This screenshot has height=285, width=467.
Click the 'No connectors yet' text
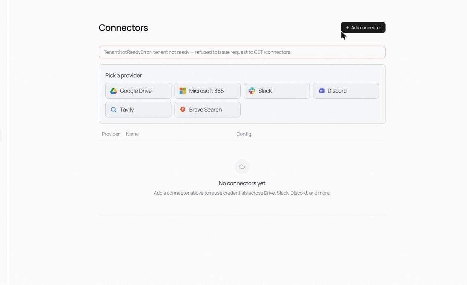[x=242, y=183]
